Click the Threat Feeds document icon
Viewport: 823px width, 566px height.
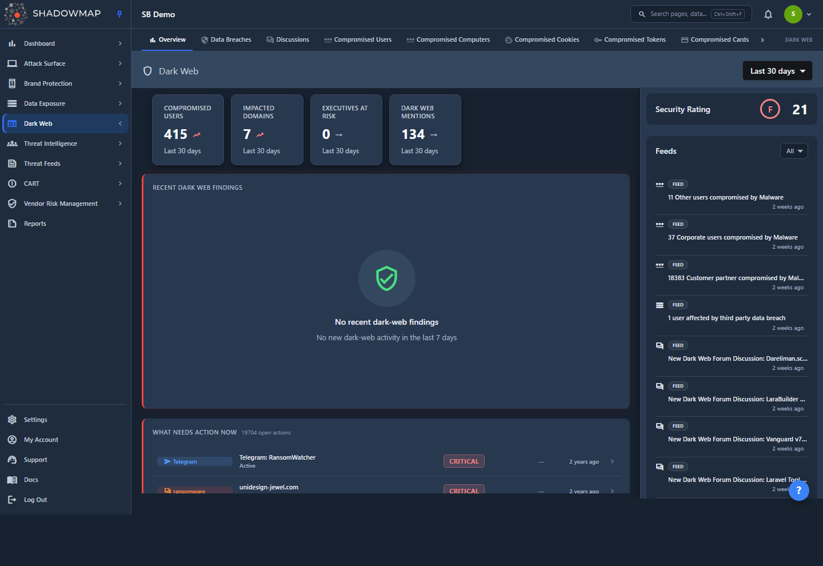(12, 164)
